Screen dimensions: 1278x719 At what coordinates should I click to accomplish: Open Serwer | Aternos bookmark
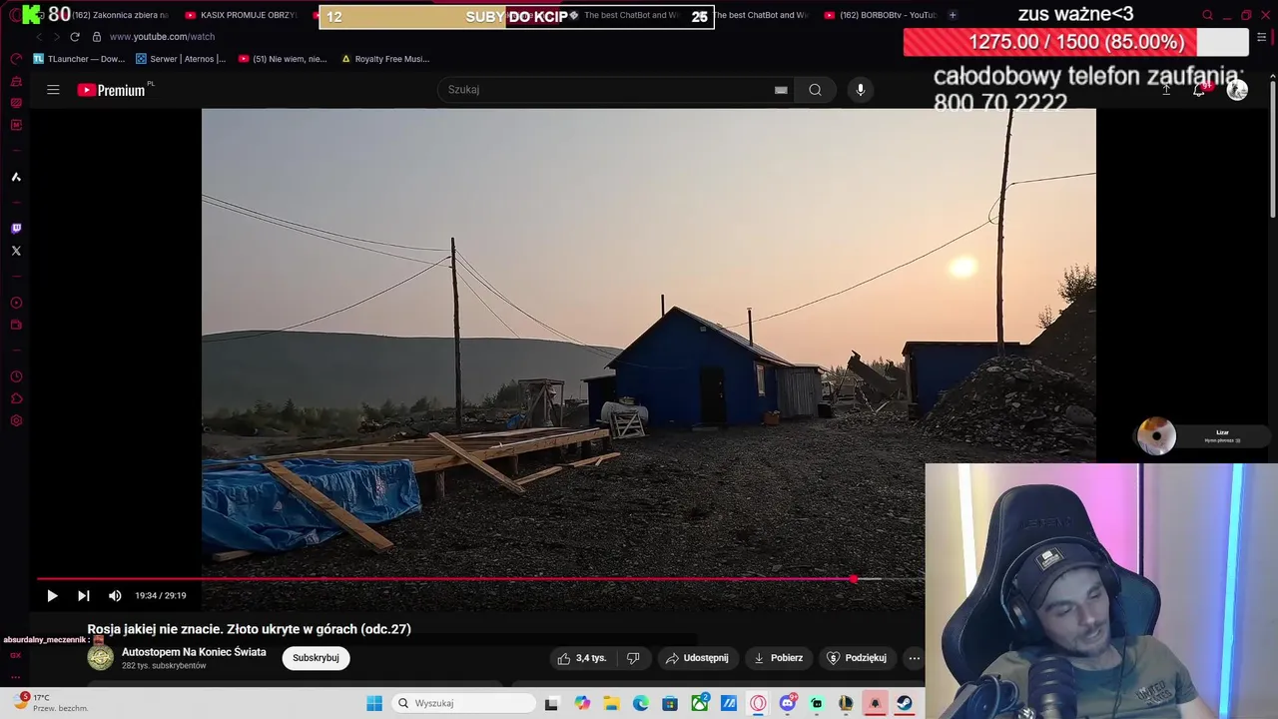(181, 59)
